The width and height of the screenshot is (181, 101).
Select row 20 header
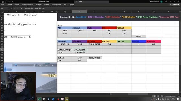pyautogui.click(x=2, y=50)
